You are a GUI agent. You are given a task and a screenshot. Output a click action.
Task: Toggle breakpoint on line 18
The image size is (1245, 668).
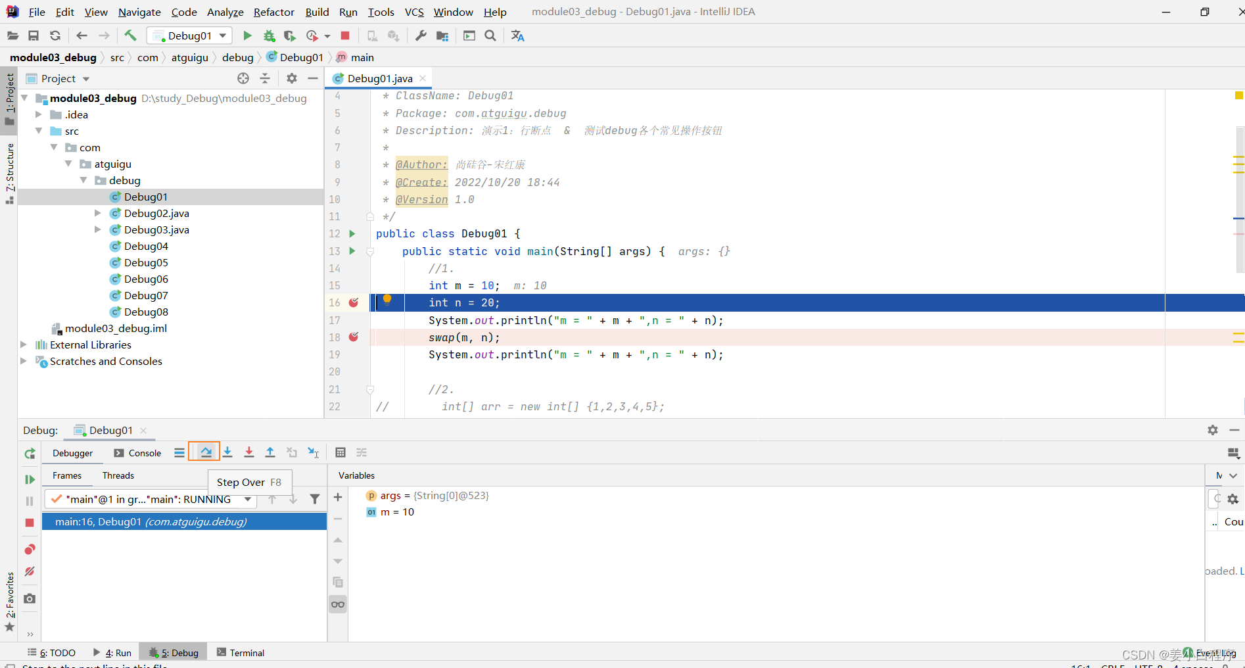[354, 337]
